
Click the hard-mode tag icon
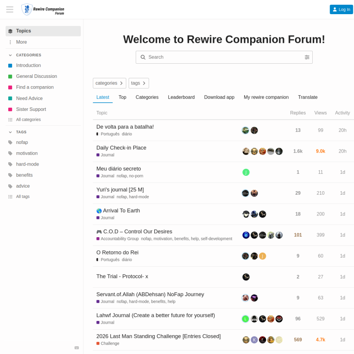coord(10,164)
